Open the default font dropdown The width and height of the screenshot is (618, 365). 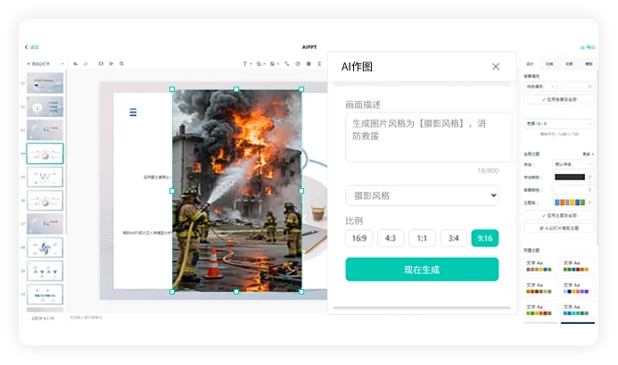point(573,164)
